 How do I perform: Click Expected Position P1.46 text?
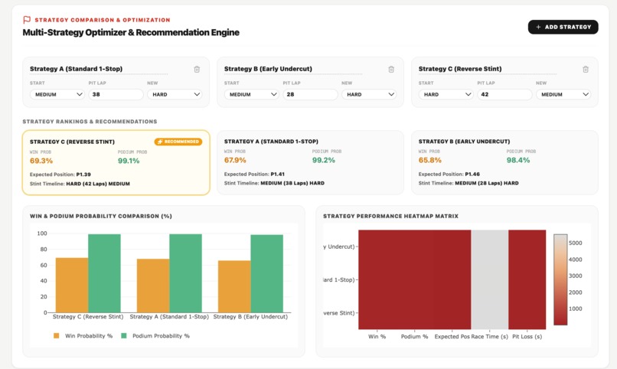449,174
